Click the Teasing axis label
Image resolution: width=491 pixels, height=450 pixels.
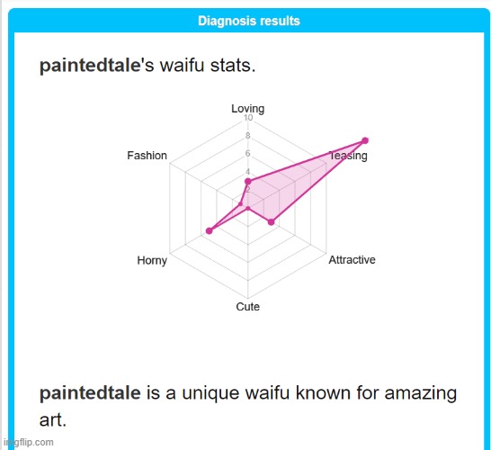point(348,156)
